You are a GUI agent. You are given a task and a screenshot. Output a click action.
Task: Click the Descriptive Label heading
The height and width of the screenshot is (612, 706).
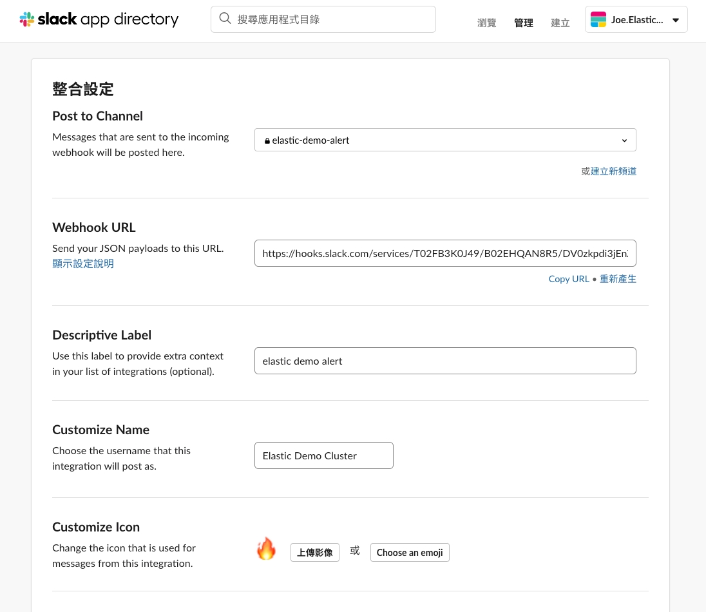tap(102, 335)
